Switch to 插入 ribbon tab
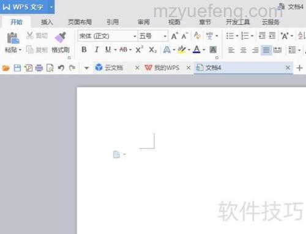The image size is (306, 234). tap(47, 22)
